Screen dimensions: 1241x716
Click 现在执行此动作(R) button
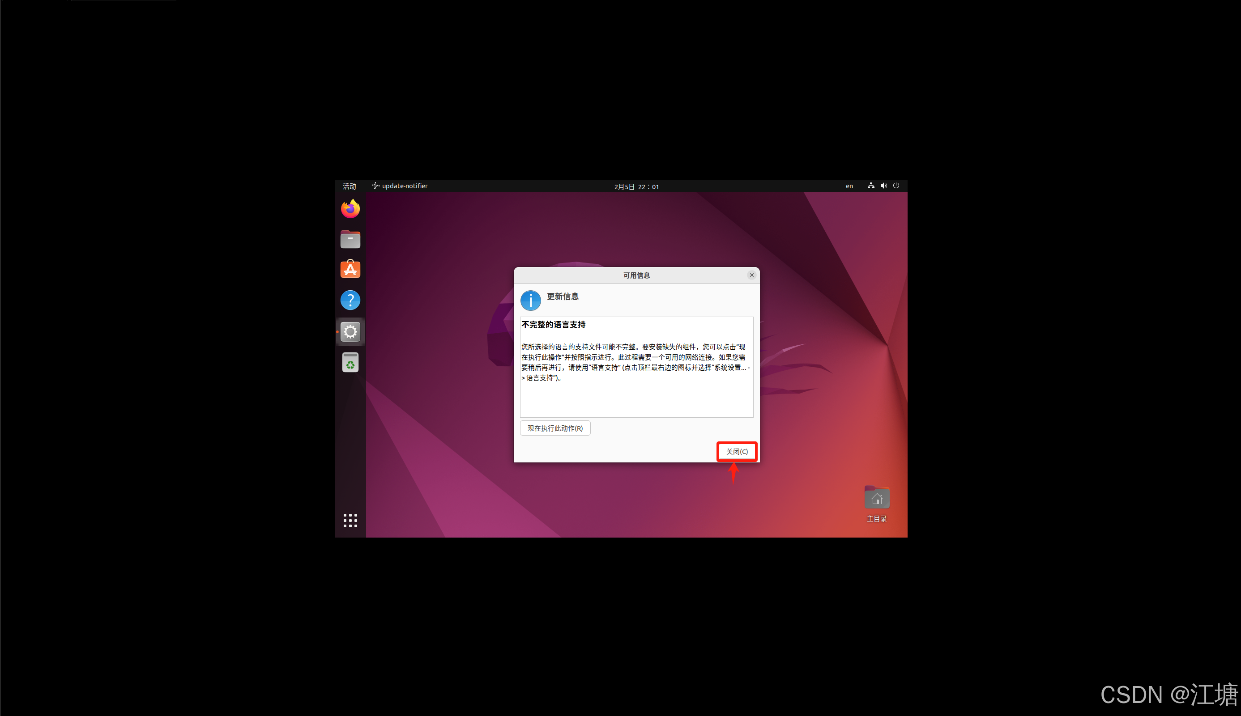(554, 428)
